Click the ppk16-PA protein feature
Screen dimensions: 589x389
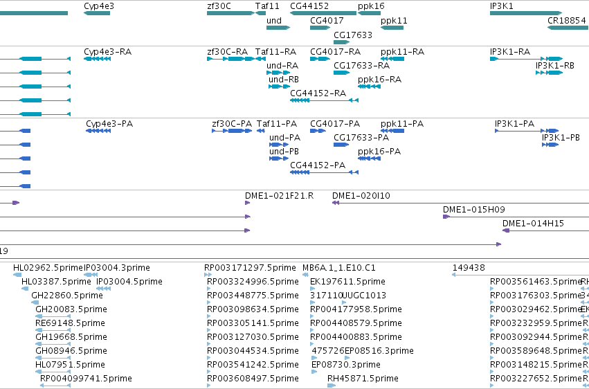click(370, 159)
